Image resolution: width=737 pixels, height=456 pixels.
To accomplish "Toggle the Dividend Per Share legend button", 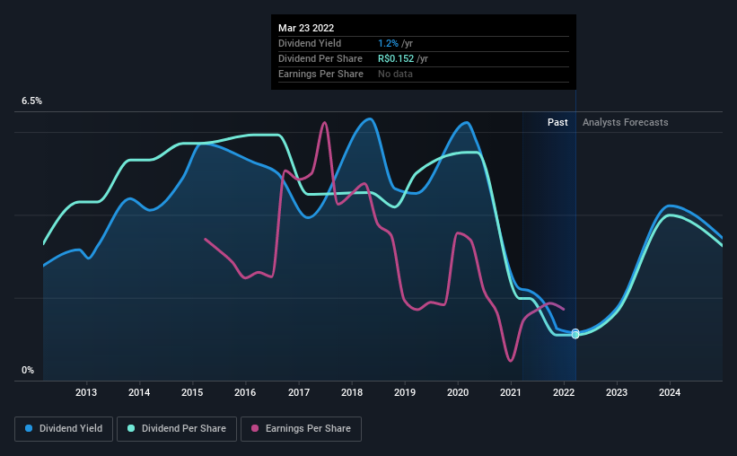I will [177, 429].
